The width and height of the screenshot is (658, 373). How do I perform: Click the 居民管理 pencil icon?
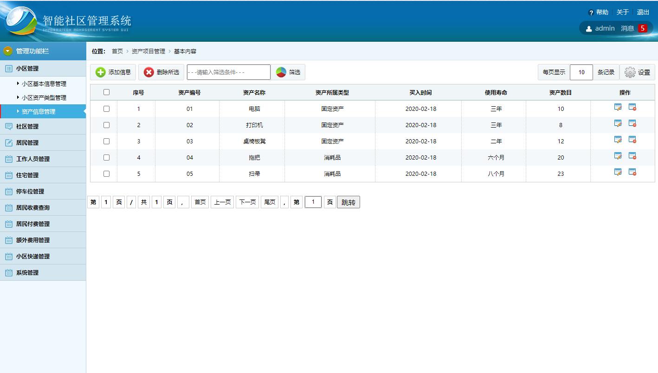[x=8, y=142]
